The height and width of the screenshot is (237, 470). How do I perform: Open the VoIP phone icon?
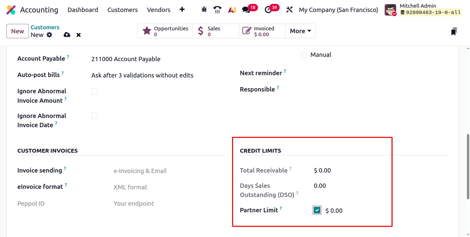click(217, 10)
